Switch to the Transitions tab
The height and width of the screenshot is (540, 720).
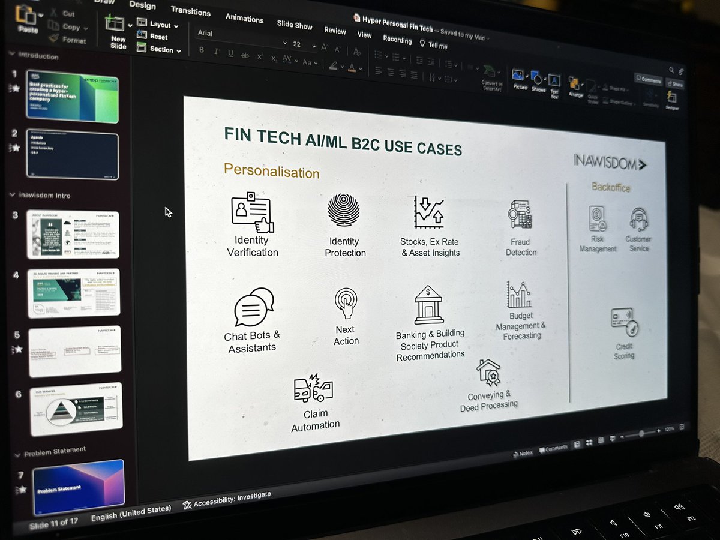coord(191,11)
